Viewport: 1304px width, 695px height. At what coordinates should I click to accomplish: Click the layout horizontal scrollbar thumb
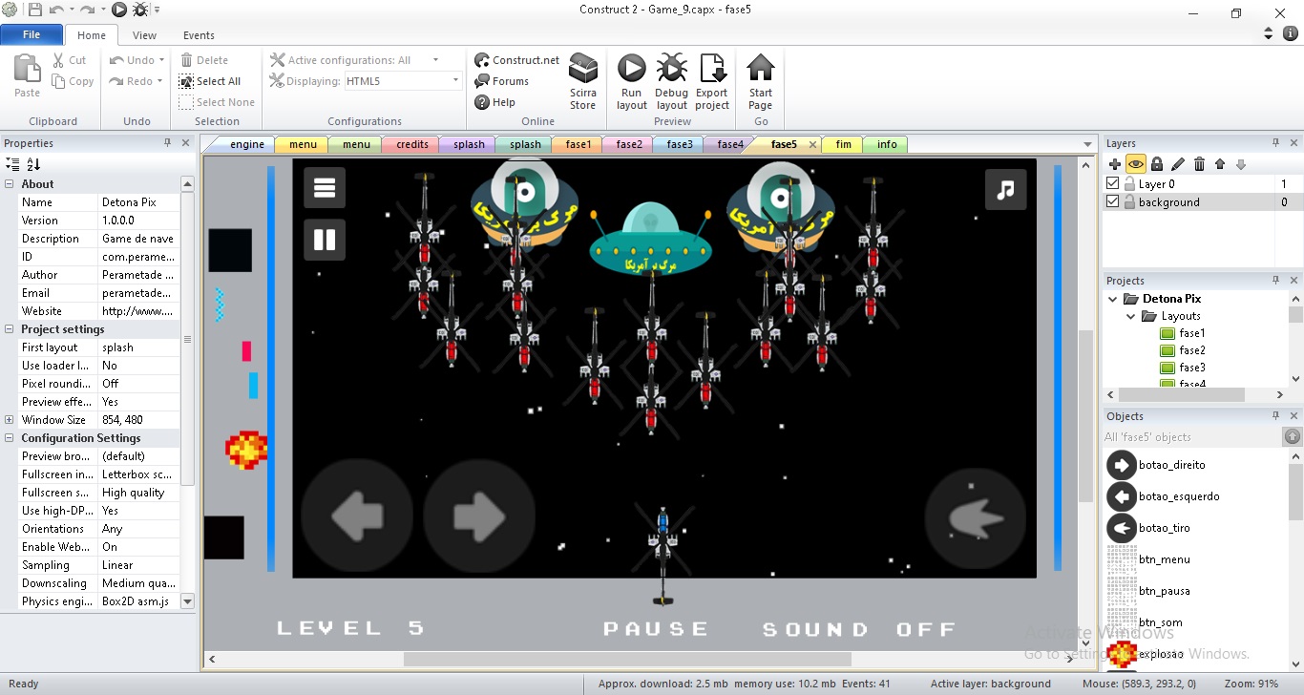[626, 659]
